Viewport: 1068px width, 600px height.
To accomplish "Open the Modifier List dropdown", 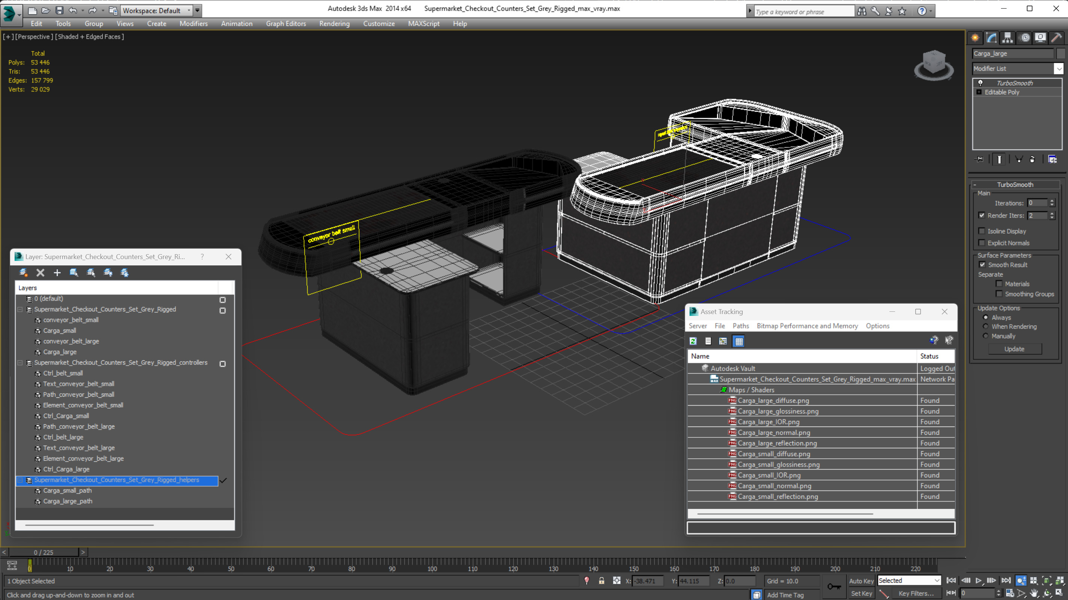I will pos(1059,69).
